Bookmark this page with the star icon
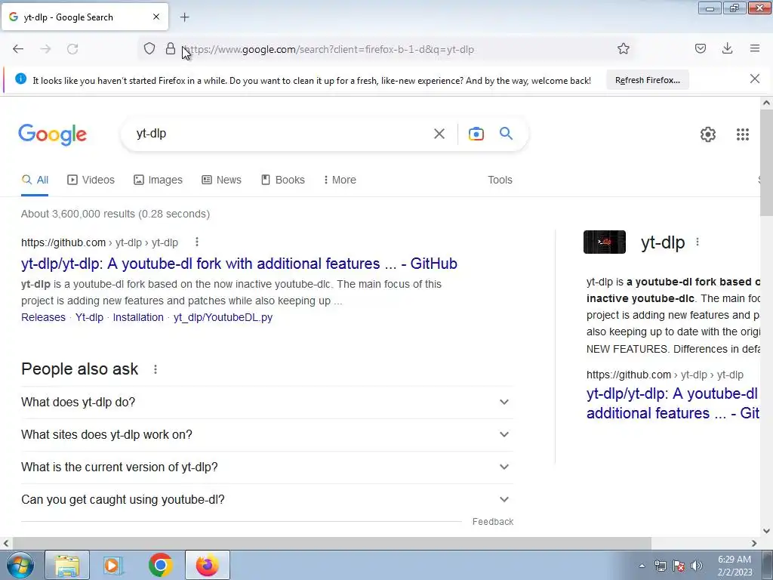773x580 pixels. pos(623,49)
